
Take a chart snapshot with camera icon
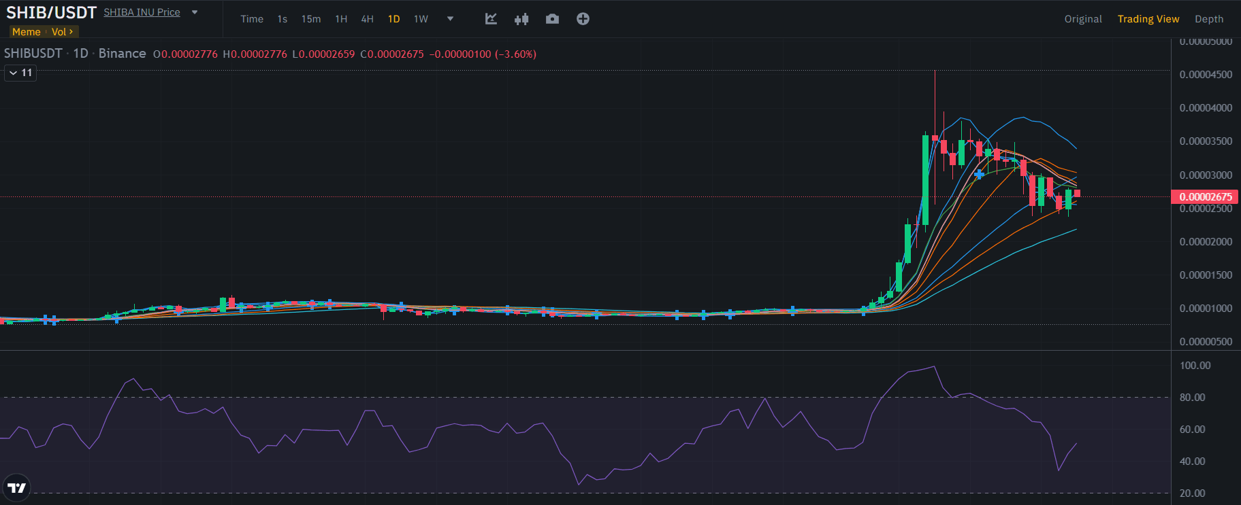[552, 19]
